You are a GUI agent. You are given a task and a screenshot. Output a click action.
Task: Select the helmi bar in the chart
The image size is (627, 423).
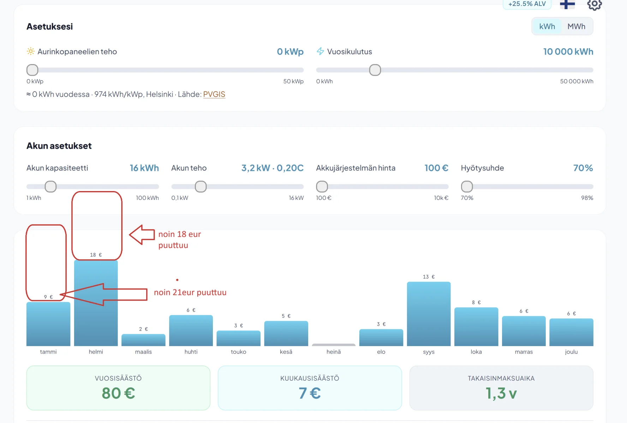pos(96,303)
